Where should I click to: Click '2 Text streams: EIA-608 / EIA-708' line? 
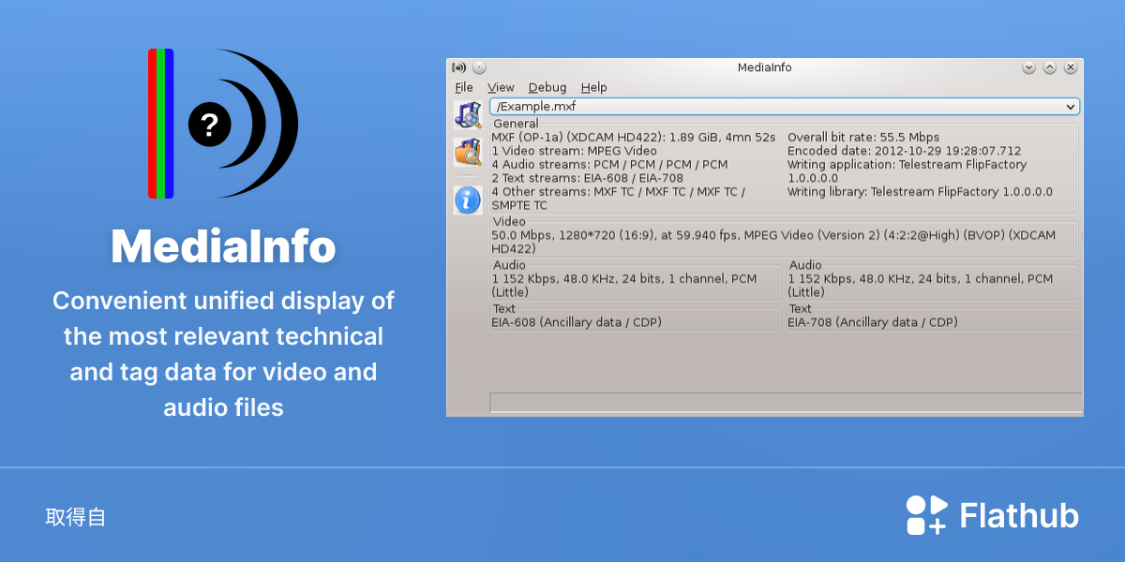click(588, 178)
